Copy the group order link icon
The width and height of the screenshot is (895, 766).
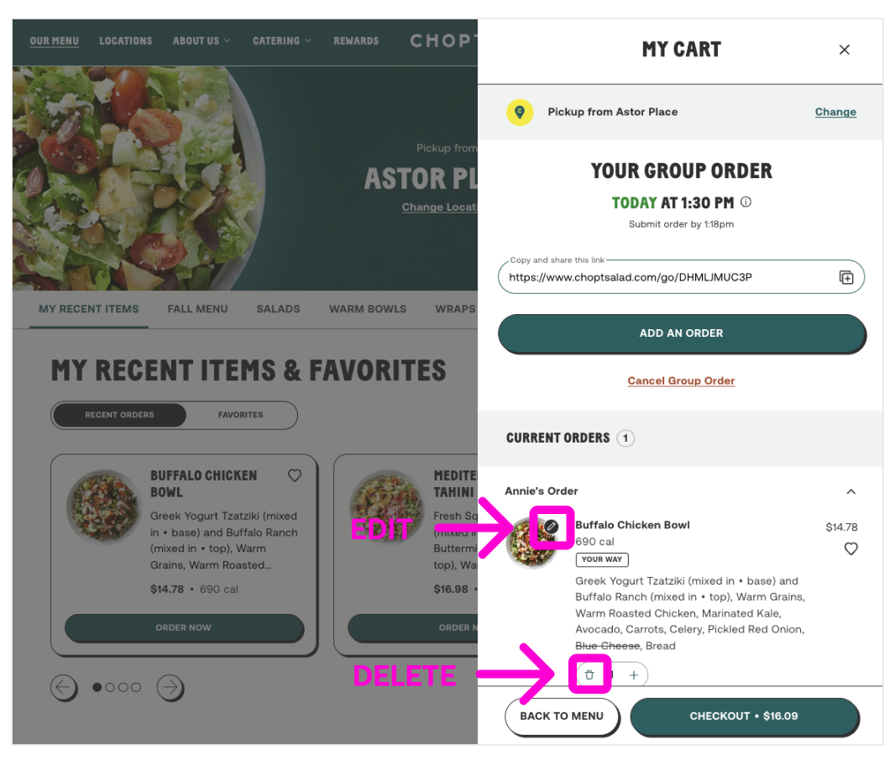pyautogui.click(x=846, y=277)
